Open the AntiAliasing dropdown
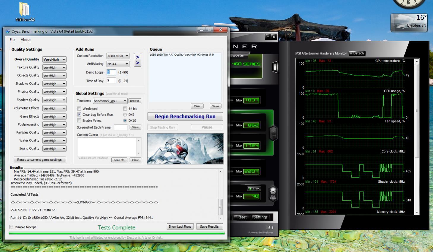 pyautogui.click(x=118, y=64)
